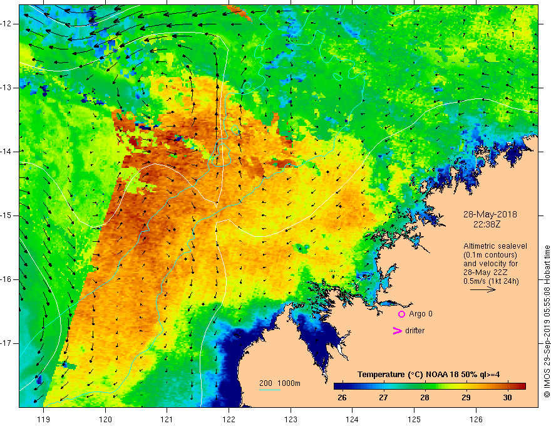Click the latitude axis label -14
551x426 pixels.
click(x=7, y=152)
